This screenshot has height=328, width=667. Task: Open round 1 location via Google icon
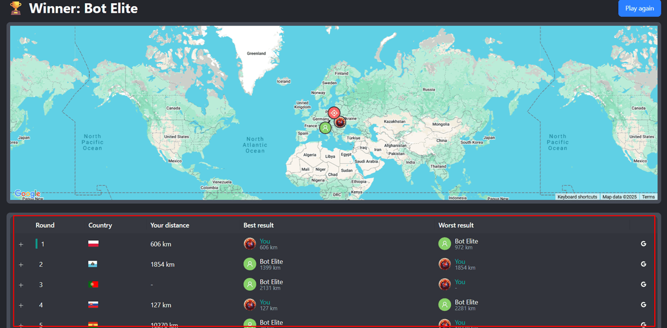click(643, 244)
